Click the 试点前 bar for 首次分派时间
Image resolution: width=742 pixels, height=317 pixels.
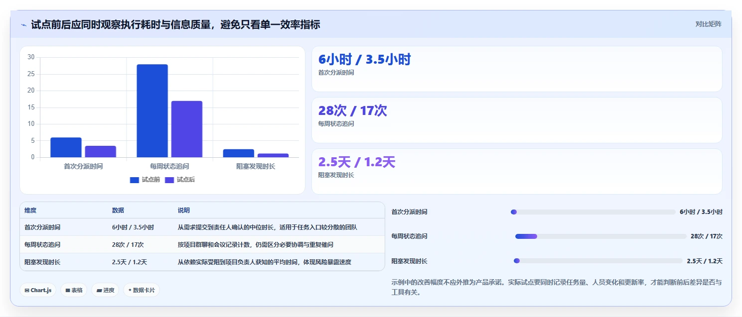pyautogui.click(x=66, y=147)
